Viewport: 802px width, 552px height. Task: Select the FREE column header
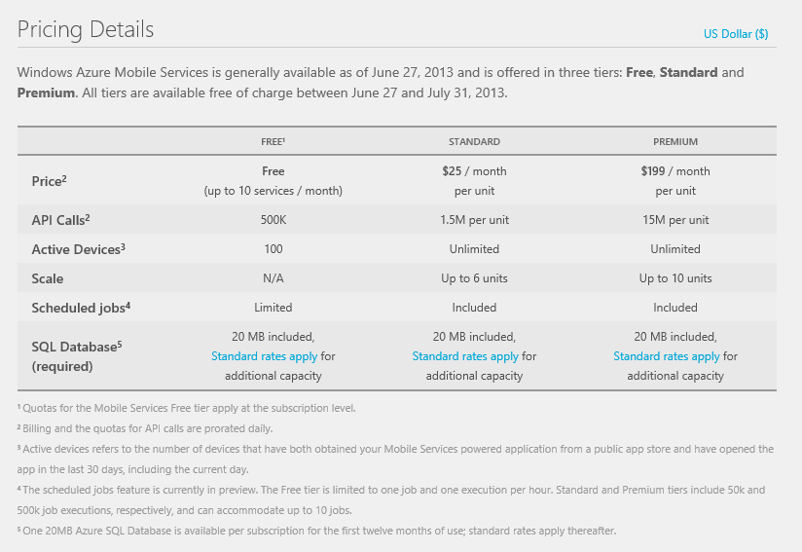point(273,141)
